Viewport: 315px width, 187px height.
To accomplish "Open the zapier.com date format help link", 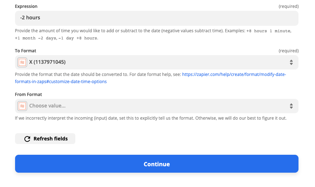I will [x=150, y=78].
